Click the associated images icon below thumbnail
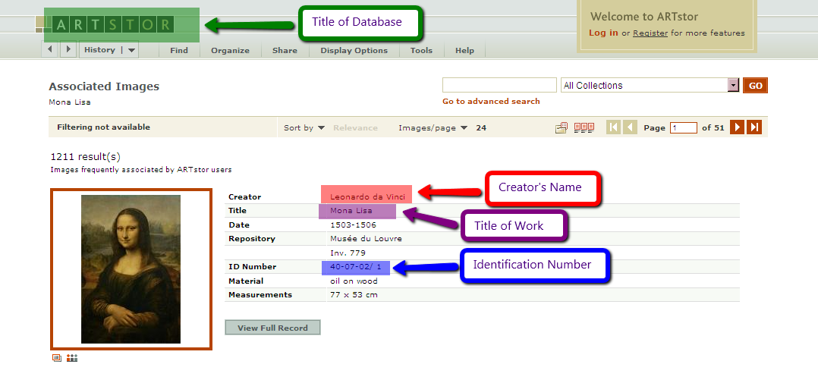818x380 pixels. [73, 358]
